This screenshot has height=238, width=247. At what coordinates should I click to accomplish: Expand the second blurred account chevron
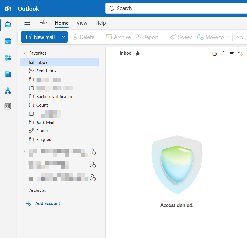coord(24,165)
